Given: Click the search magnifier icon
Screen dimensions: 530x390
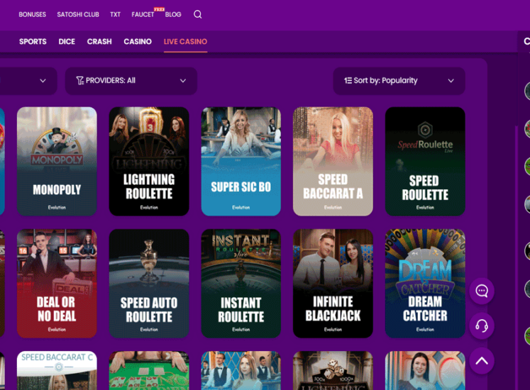Looking at the screenshot, I should pos(198,14).
